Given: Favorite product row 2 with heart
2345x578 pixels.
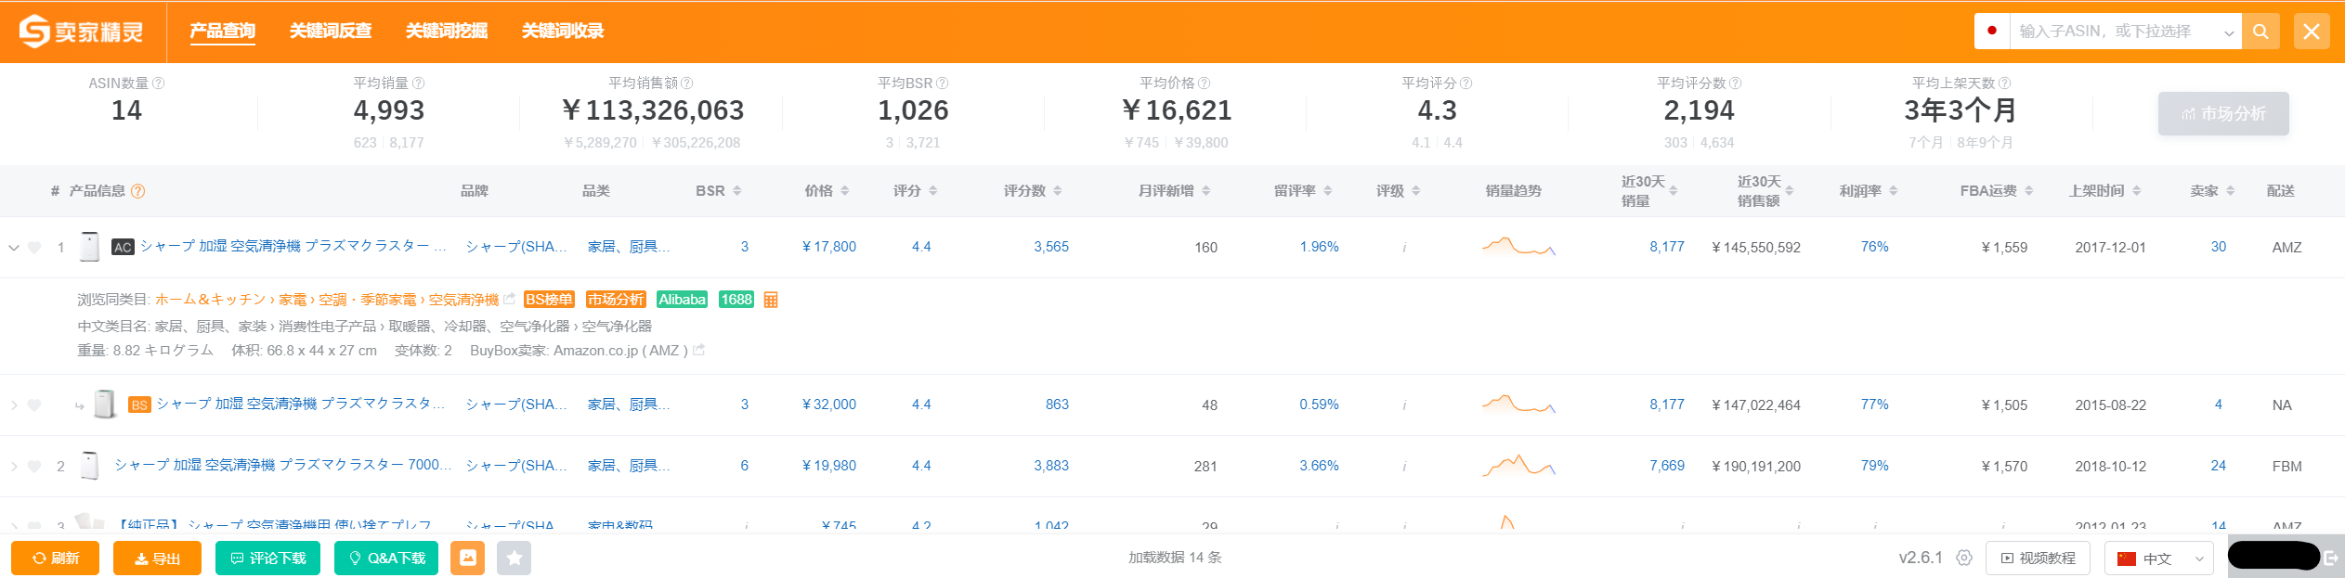Looking at the screenshot, I should [x=34, y=467].
